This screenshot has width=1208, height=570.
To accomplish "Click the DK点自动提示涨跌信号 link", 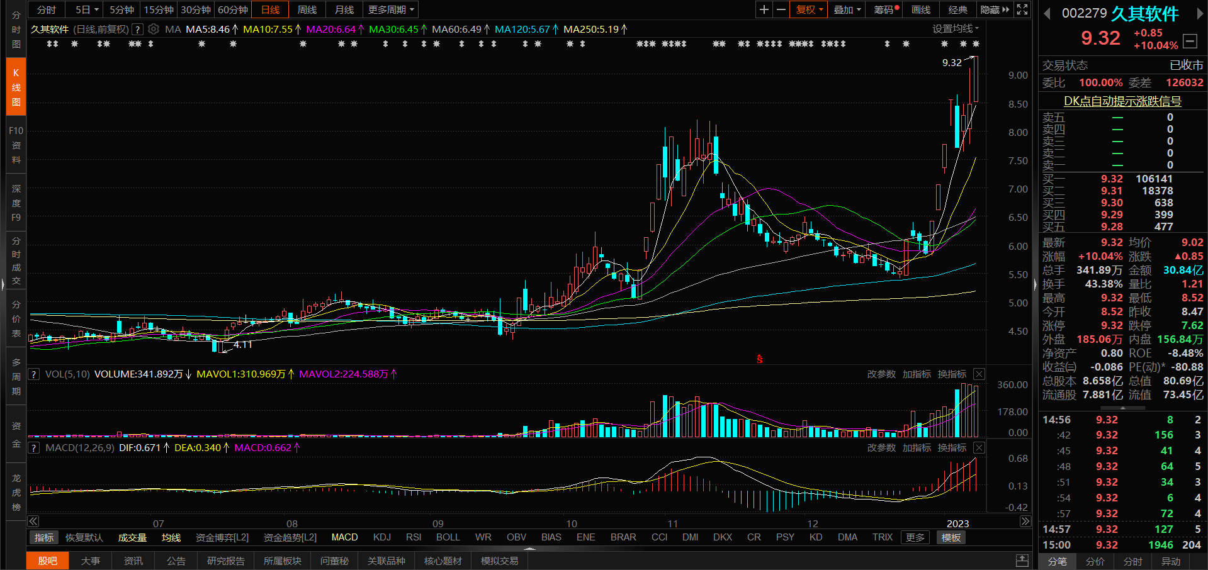I will pyautogui.click(x=1122, y=101).
